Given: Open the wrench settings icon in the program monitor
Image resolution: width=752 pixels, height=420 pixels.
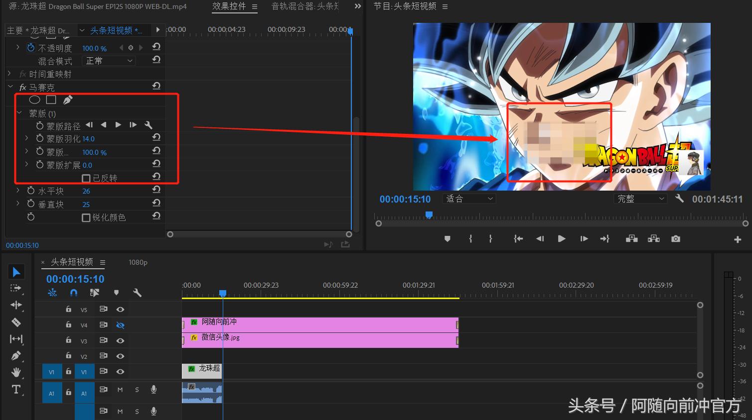Looking at the screenshot, I should pyautogui.click(x=680, y=198).
